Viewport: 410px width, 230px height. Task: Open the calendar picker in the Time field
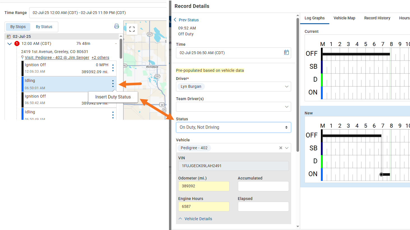[286, 52]
